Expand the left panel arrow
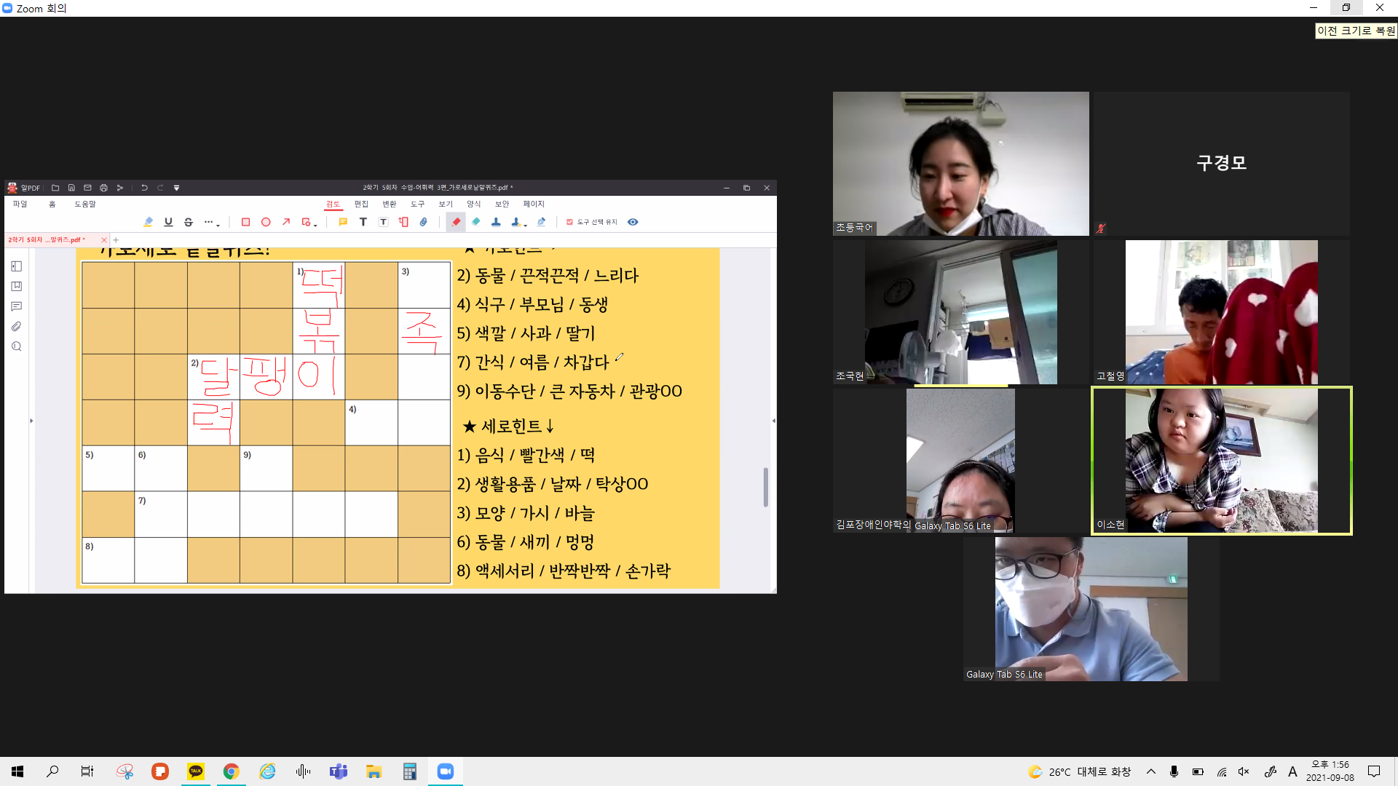 click(31, 421)
